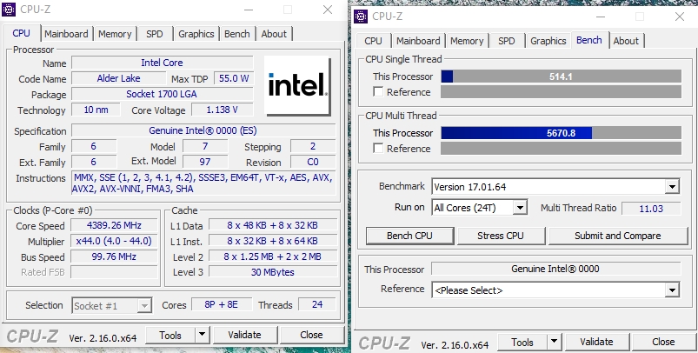The image size is (698, 353).
Task: Click Validate button in left window
Action: point(244,335)
